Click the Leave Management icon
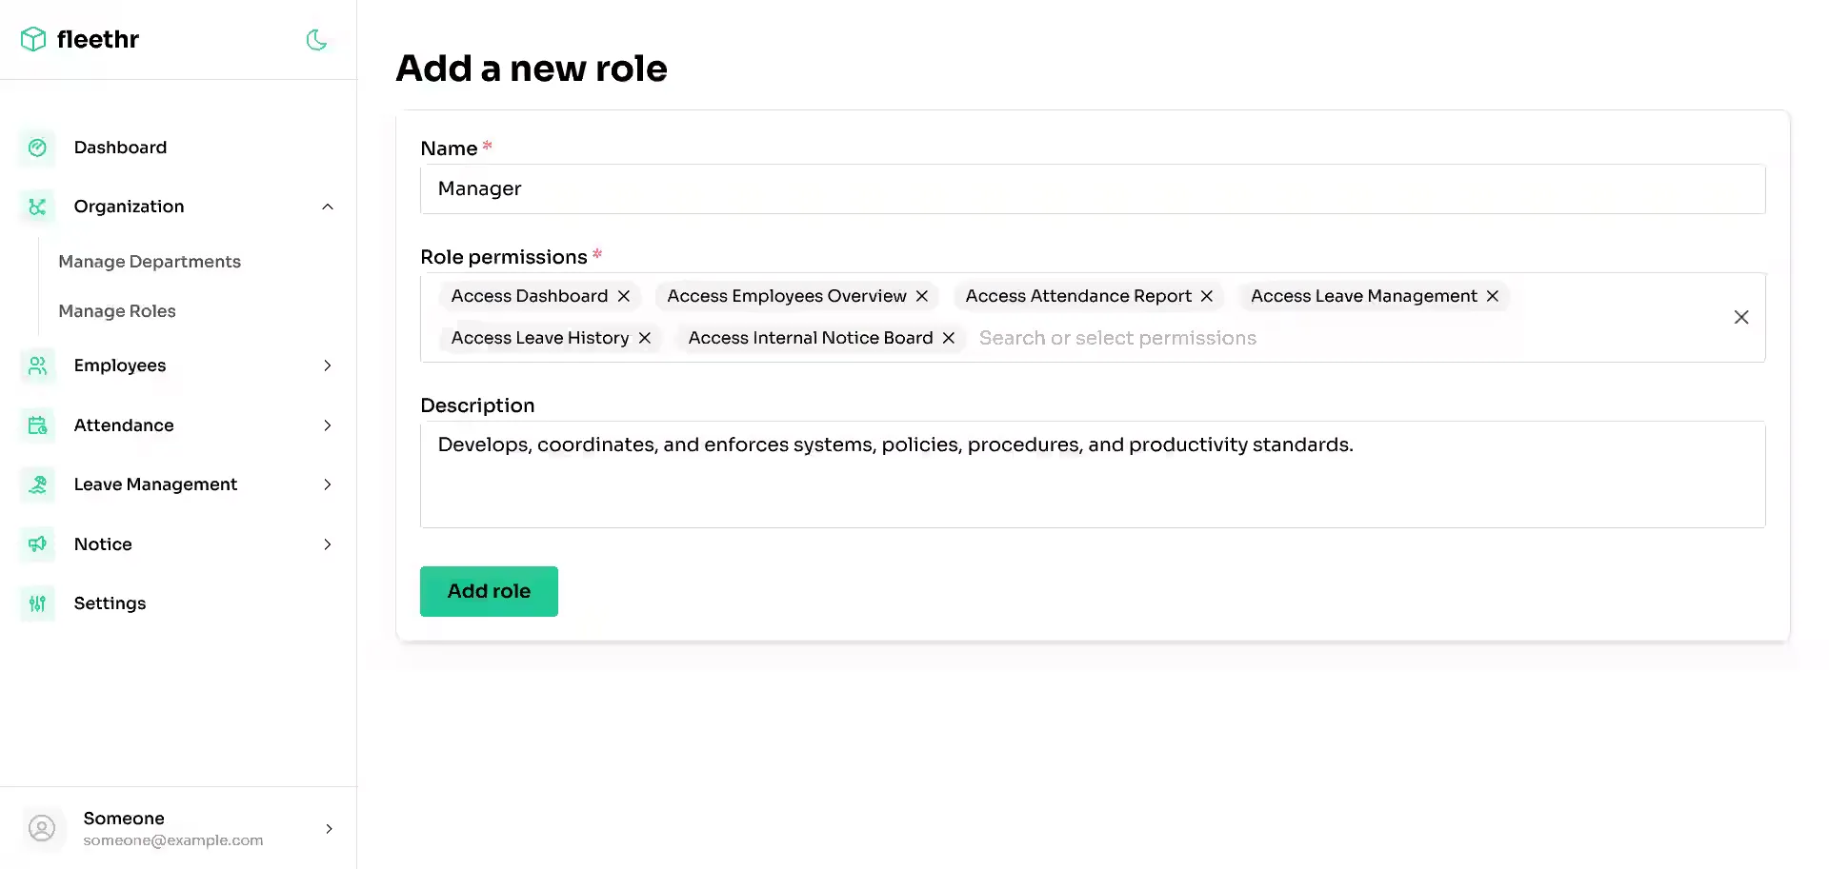The width and height of the screenshot is (1829, 869). pos(37,484)
